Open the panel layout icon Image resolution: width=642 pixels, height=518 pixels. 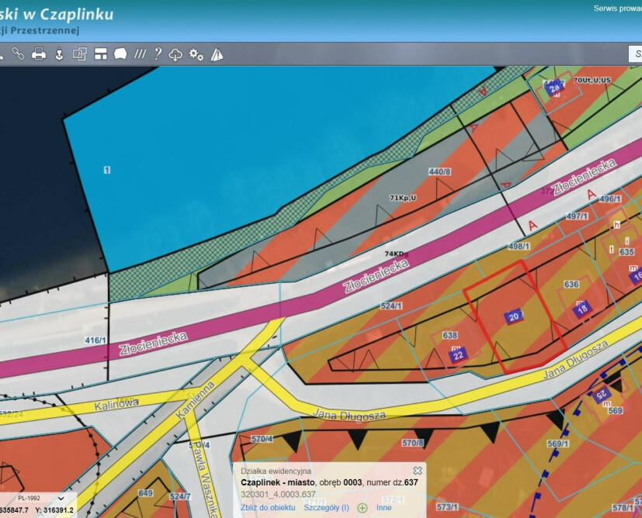tap(100, 54)
